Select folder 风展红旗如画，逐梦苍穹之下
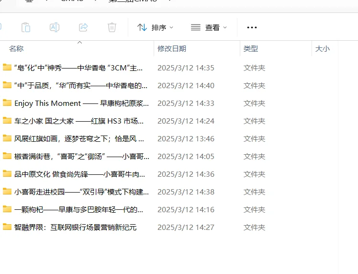Viewport: 358px width, 274px height. click(79, 139)
